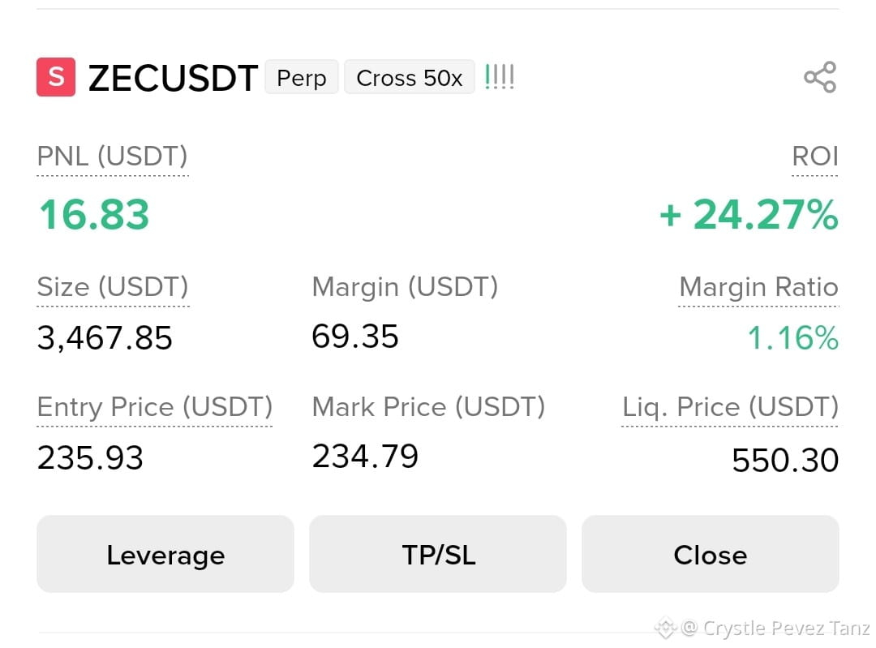Viewport: 876px width, 648px height.
Task: Select the Perp contract tag
Action: [302, 77]
